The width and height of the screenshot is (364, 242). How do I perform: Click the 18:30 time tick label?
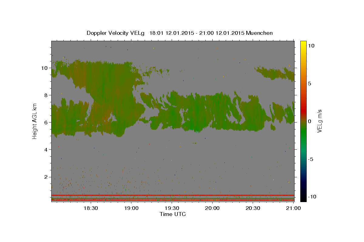pyautogui.click(x=90, y=208)
